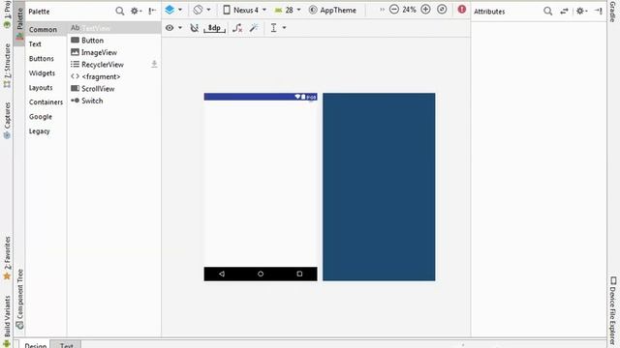Toggle autoconnect magnet icon

pyautogui.click(x=194, y=28)
